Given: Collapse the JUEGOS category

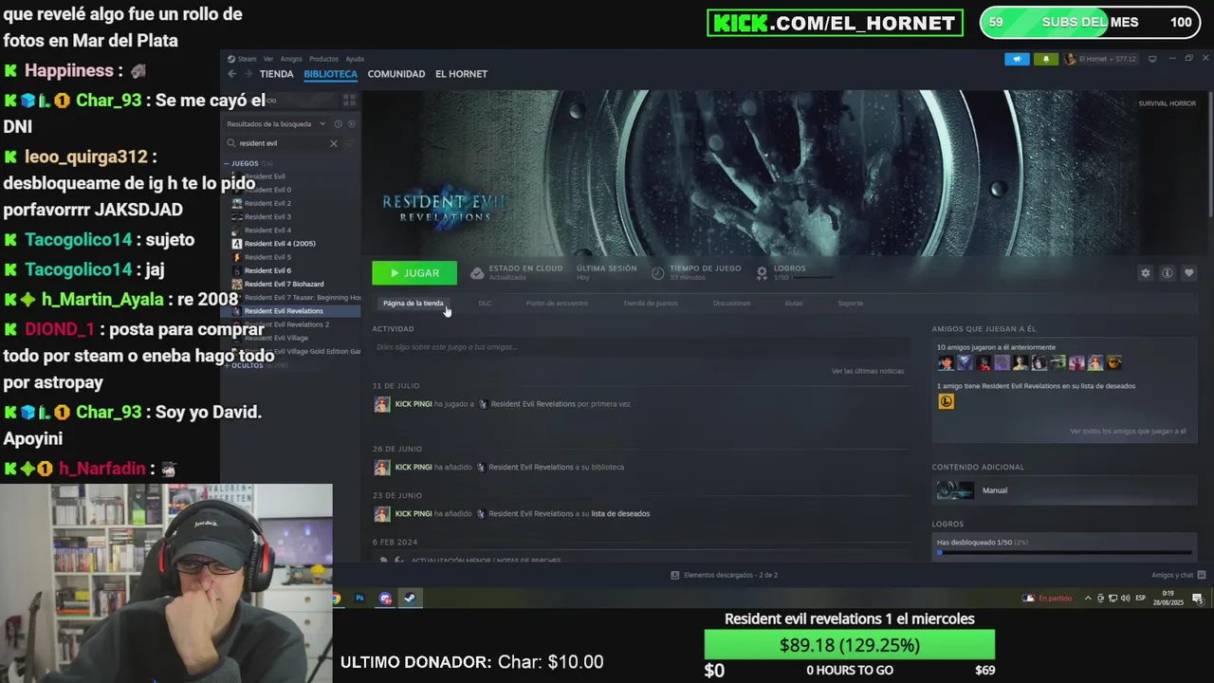Looking at the screenshot, I should pyautogui.click(x=228, y=163).
